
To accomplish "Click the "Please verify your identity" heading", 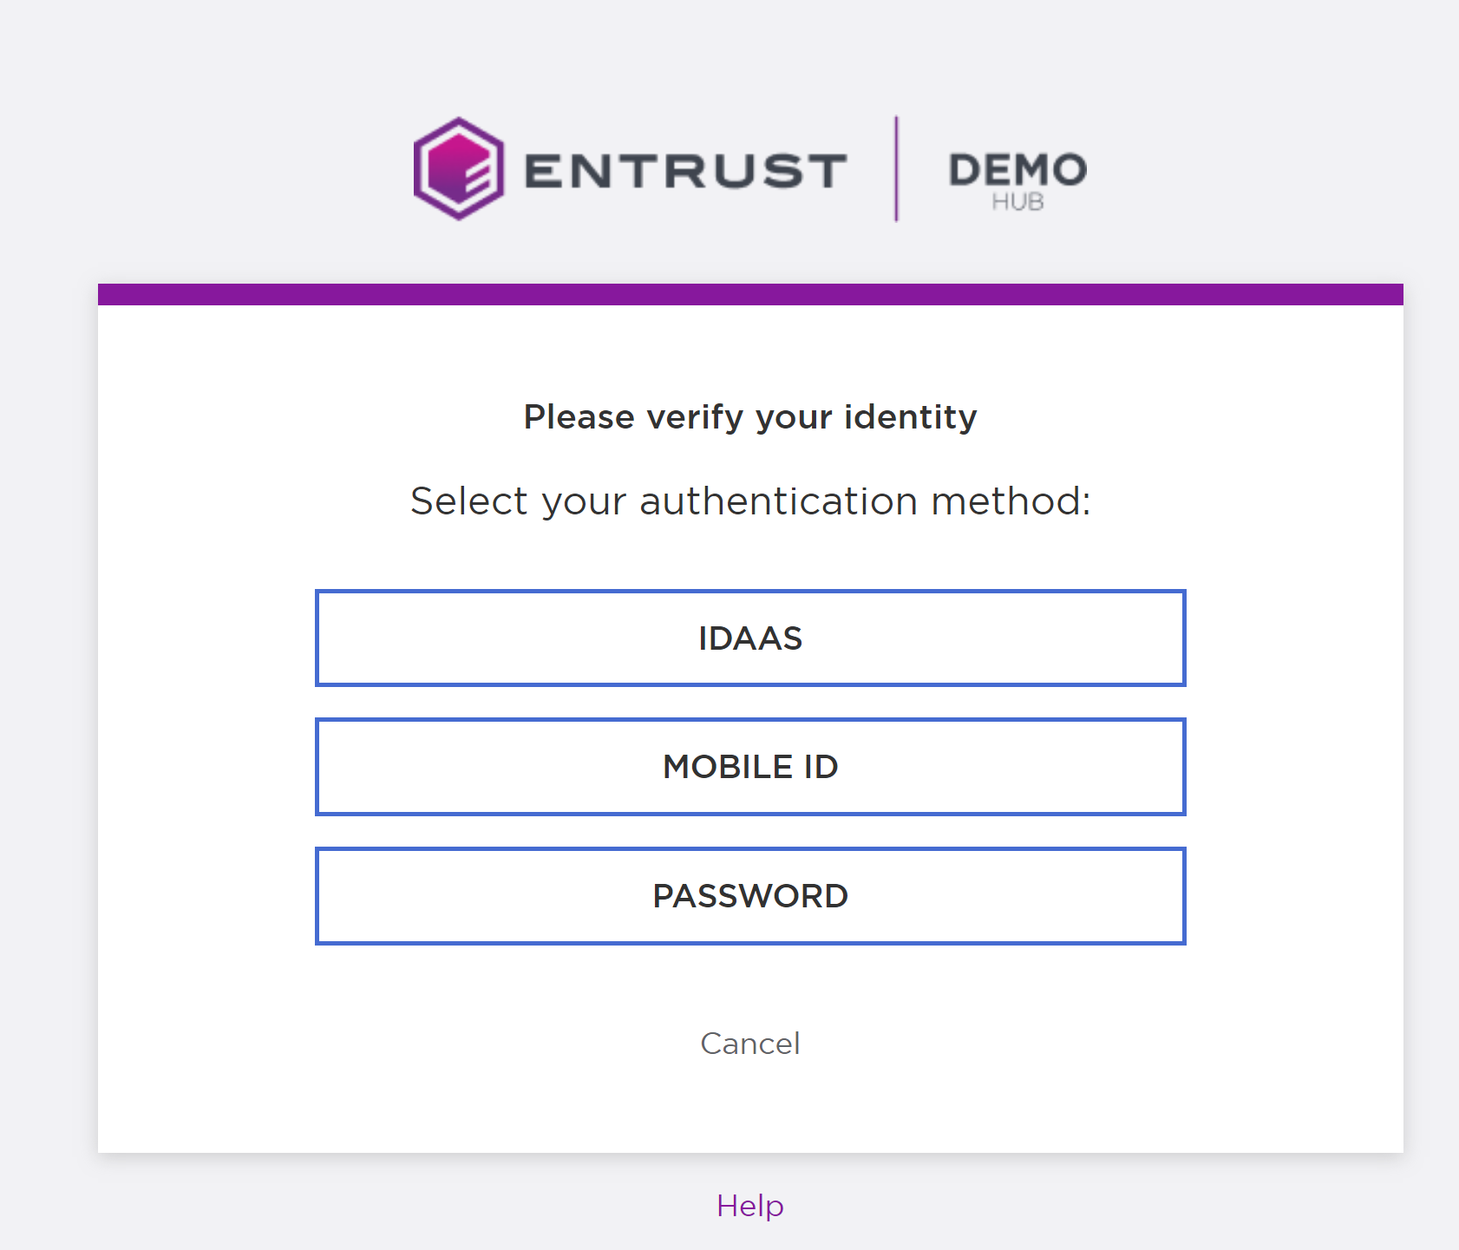I will click(x=750, y=417).
